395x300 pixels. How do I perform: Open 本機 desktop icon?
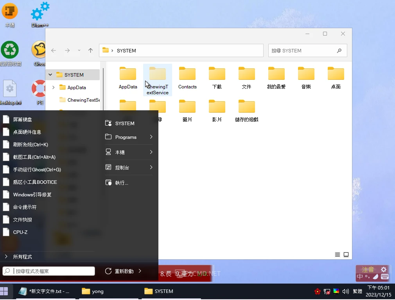click(10, 15)
